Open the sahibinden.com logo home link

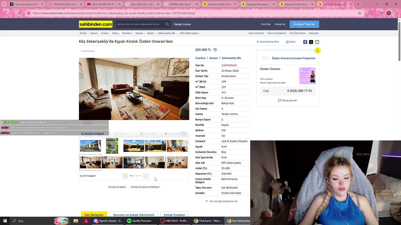point(96,24)
